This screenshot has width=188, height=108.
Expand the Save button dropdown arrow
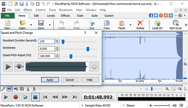click(x=50, y=25)
